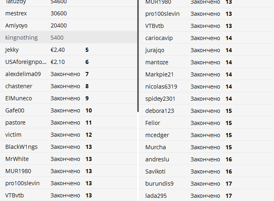This screenshot has width=274, height=201.
Task: Select the chastener row
Action: [68, 86]
